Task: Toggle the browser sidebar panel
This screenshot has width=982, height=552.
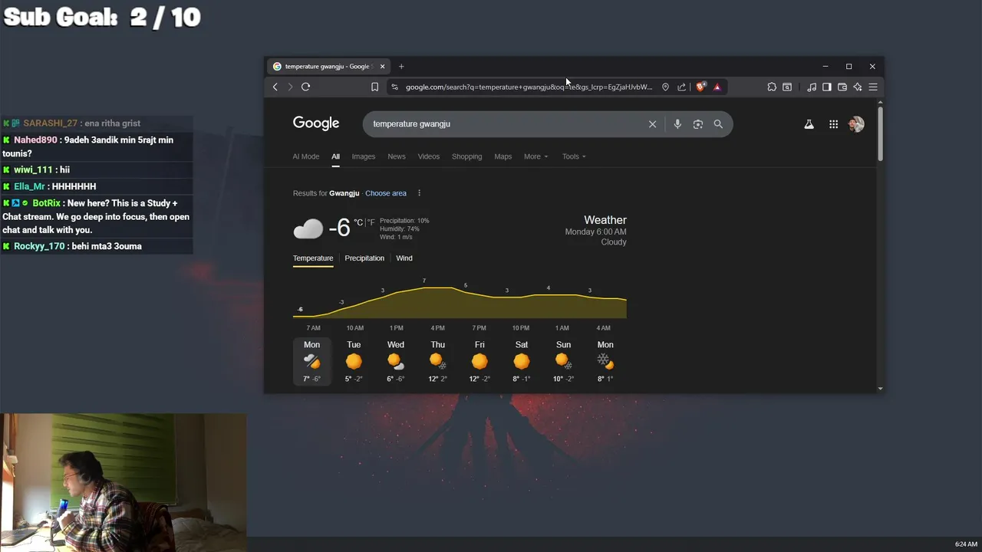Action: pyautogui.click(x=827, y=87)
